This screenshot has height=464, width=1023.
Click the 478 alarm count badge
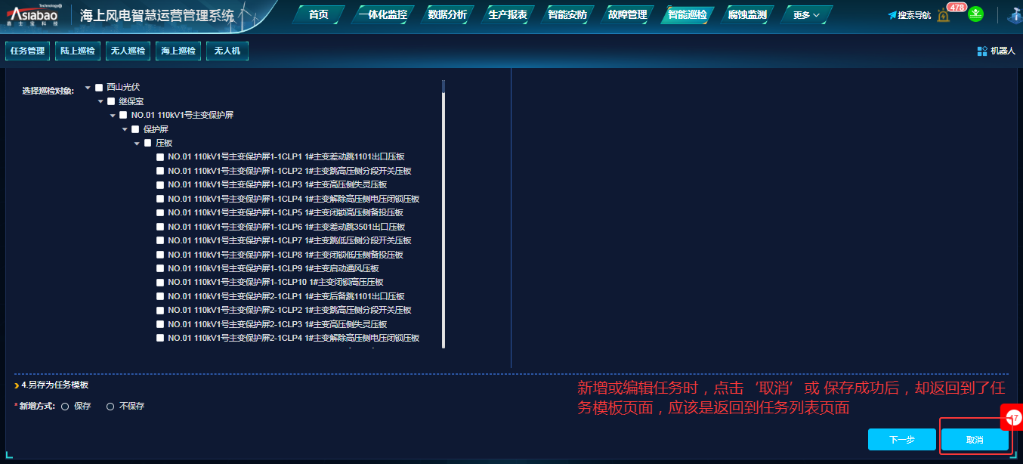click(x=957, y=7)
